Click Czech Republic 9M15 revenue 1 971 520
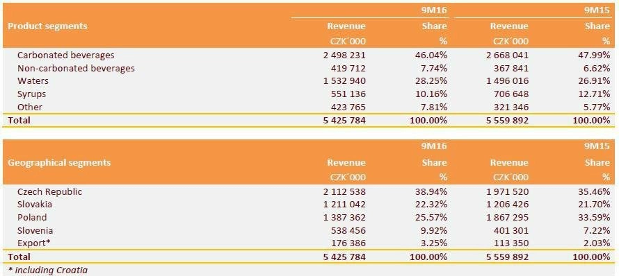Screen dimensions: 619x276 (506, 191)
